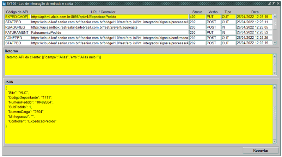282x157 pixels.
Task: Click the API log list scroll down arrow
Action: pyautogui.click(x=275, y=43)
